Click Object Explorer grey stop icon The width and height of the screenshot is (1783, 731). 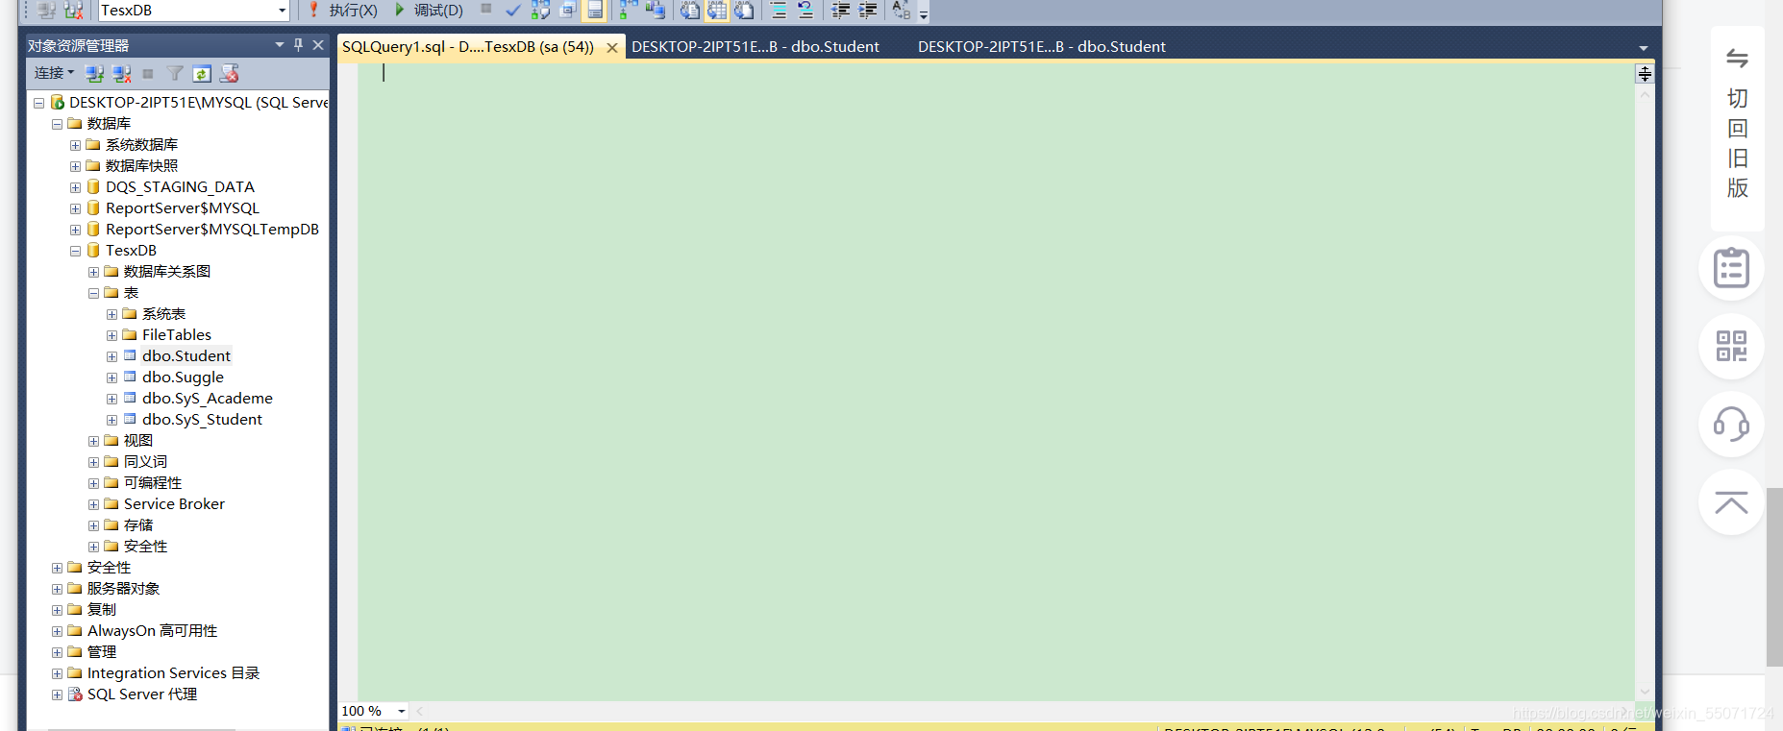pyautogui.click(x=148, y=73)
